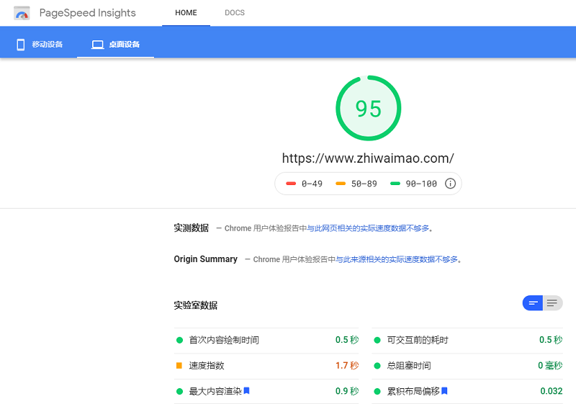Image resolution: width=576 pixels, height=404 pixels.
Task: Click the 最大内容渲染 metric label
Action: [x=215, y=392]
